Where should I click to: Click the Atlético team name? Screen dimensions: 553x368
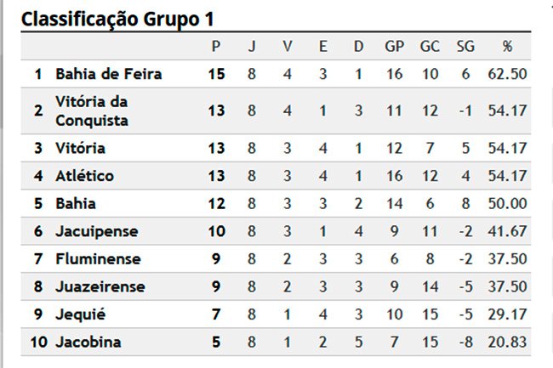84,176
